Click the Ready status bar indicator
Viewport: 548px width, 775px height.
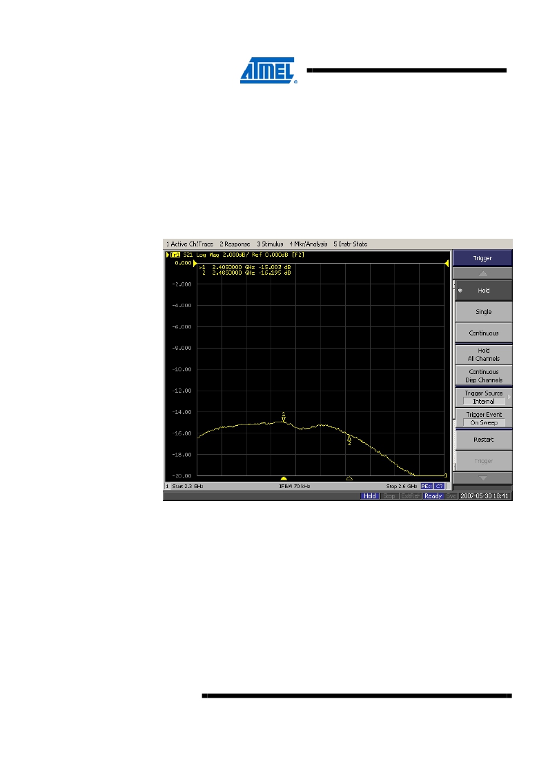[433, 496]
